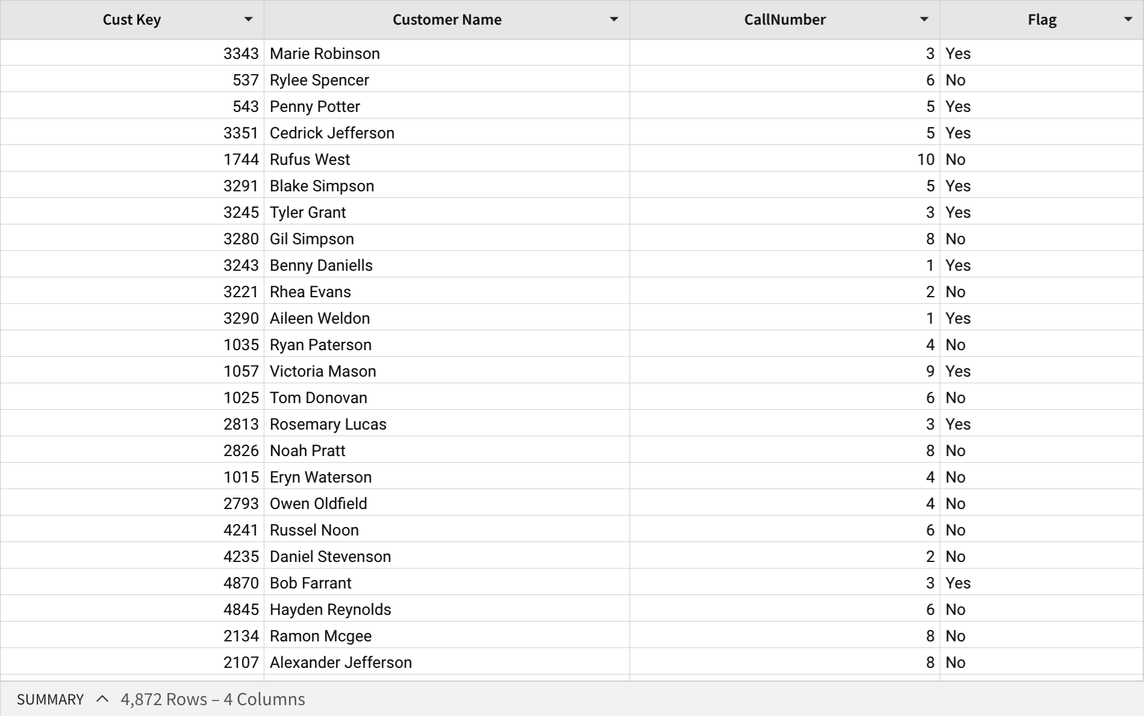The height and width of the screenshot is (716, 1144).
Task: Click the Cust Key column header
Action: click(132, 20)
